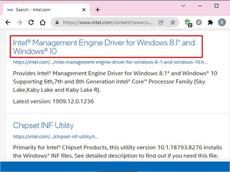This screenshot has height=172, width=230.
Task: Expand the tab search chevron
Action: coord(183,6)
